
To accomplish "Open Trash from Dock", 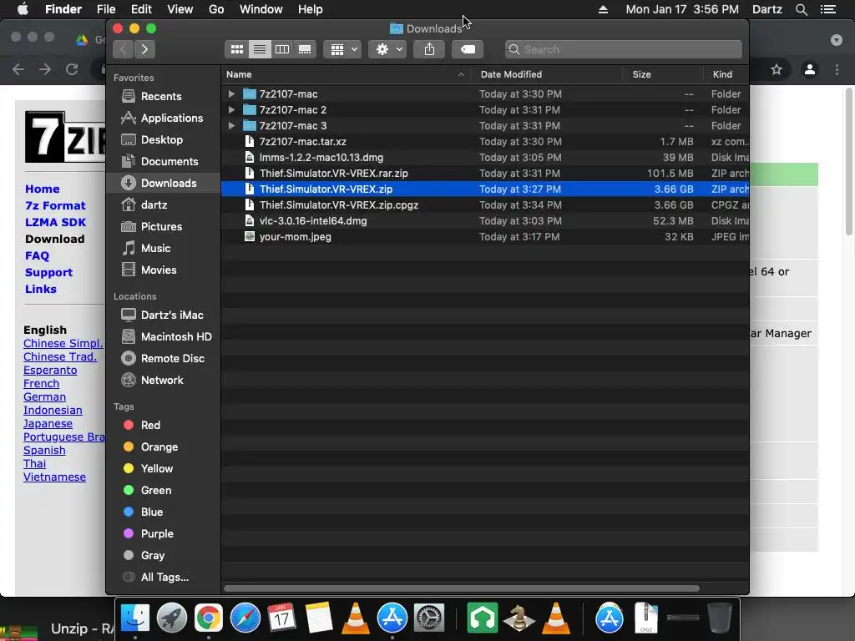I will (719, 618).
